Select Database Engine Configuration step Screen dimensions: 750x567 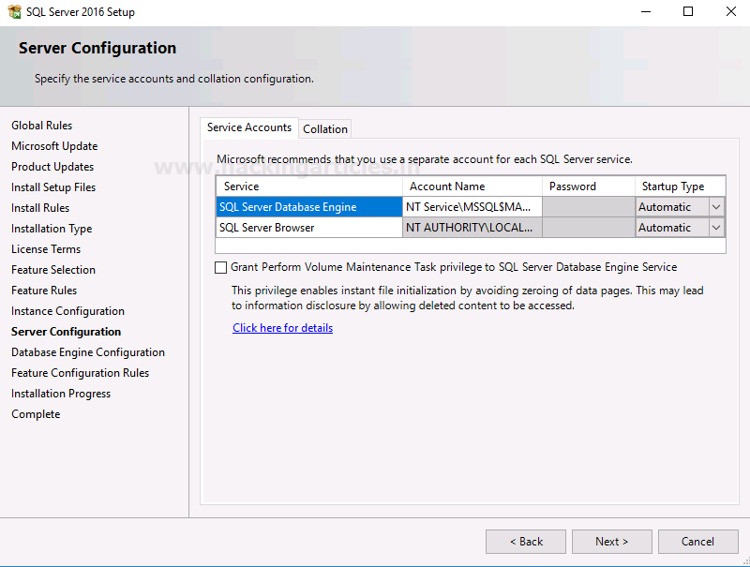88,352
